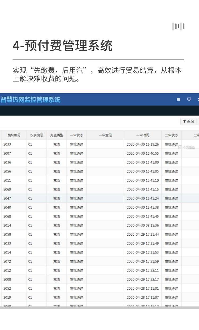This screenshot has width=199, height=330.
Task: Click the 4-预付费管理系统 heading
Action: click(x=63, y=46)
